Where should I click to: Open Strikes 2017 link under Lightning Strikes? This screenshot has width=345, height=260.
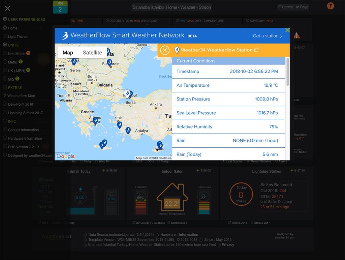[260, 223]
